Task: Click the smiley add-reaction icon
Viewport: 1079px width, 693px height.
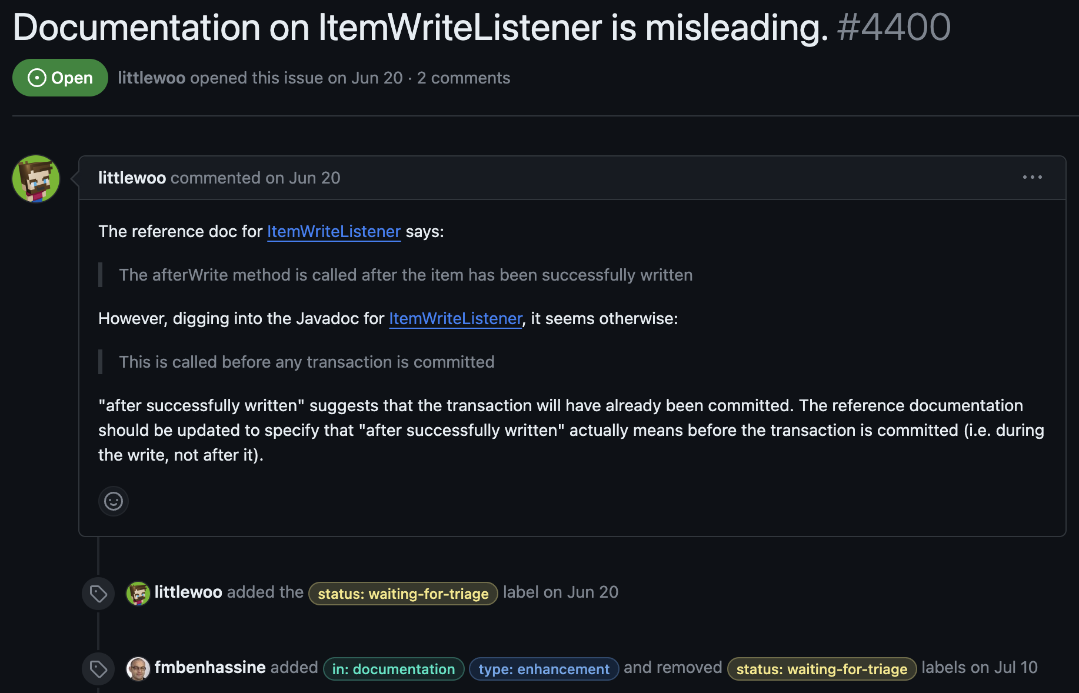Action: [114, 501]
